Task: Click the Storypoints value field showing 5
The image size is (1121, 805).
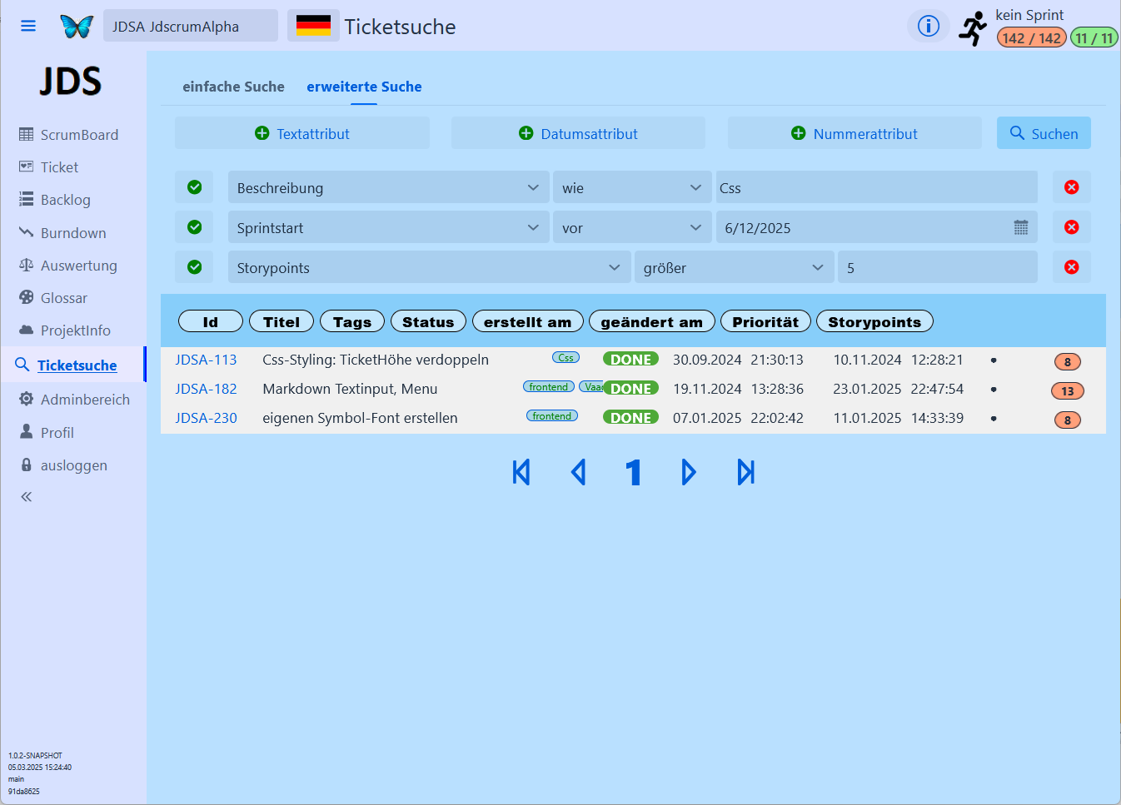Action: 938,267
